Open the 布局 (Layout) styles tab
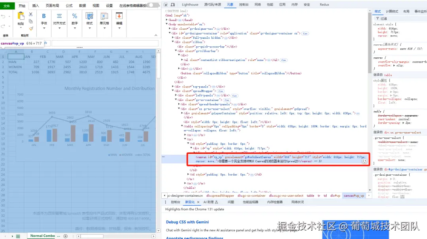 406,11
